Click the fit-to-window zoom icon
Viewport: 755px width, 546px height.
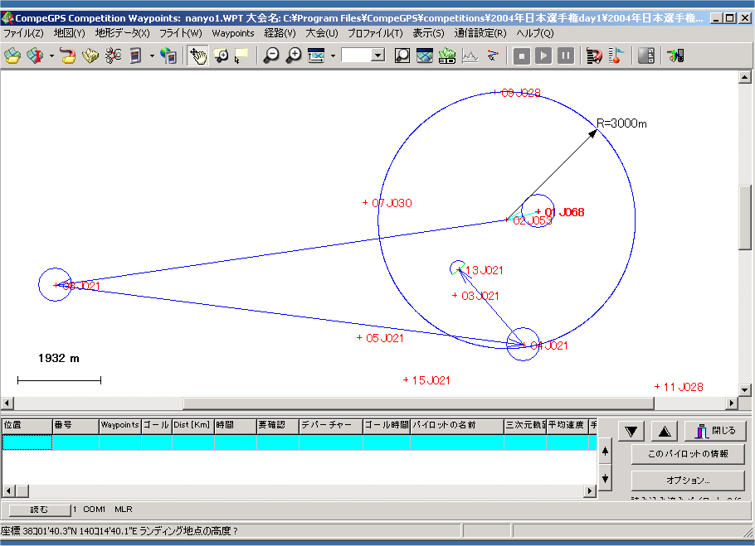tap(316, 56)
